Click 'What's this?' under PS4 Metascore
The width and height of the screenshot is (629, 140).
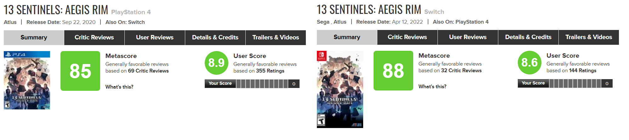119,87
